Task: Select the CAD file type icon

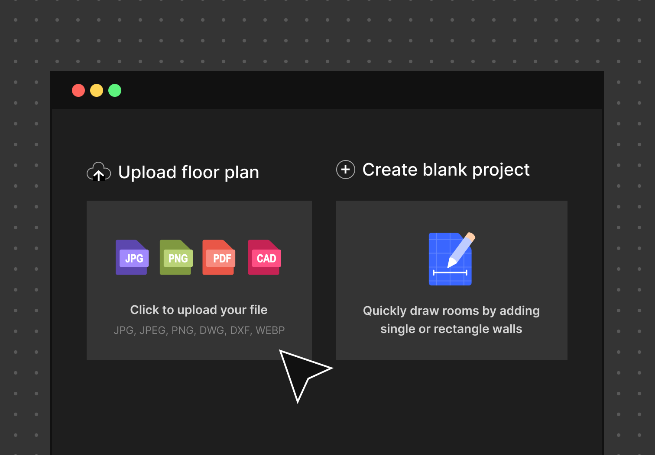Action: (265, 257)
